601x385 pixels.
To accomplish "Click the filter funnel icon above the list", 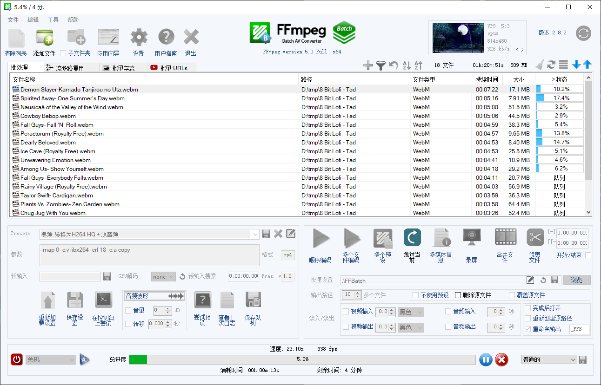I will tap(381, 65).
